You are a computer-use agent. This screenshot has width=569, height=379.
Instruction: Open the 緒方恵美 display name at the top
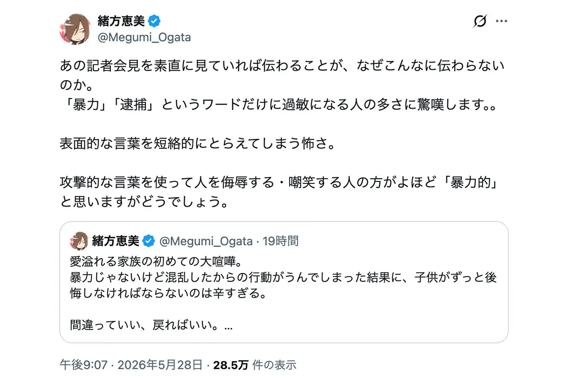121,21
